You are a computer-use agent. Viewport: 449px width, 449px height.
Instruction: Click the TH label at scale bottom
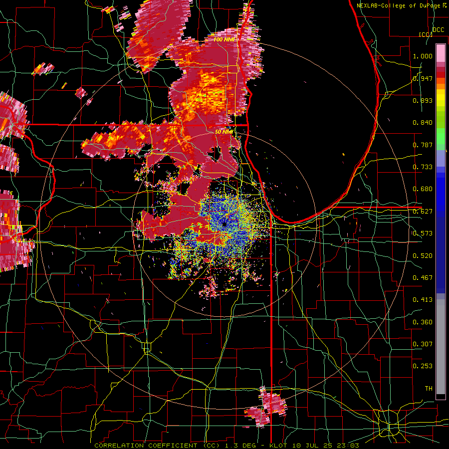(429, 389)
